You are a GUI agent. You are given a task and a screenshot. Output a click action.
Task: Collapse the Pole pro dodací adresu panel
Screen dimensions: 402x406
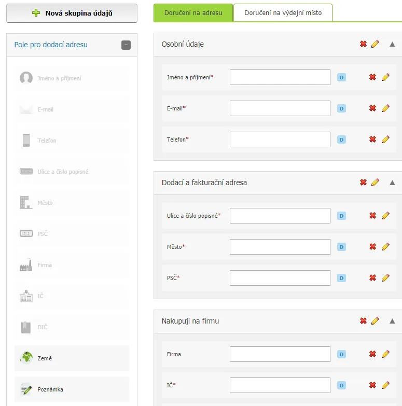pyautogui.click(x=126, y=45)
